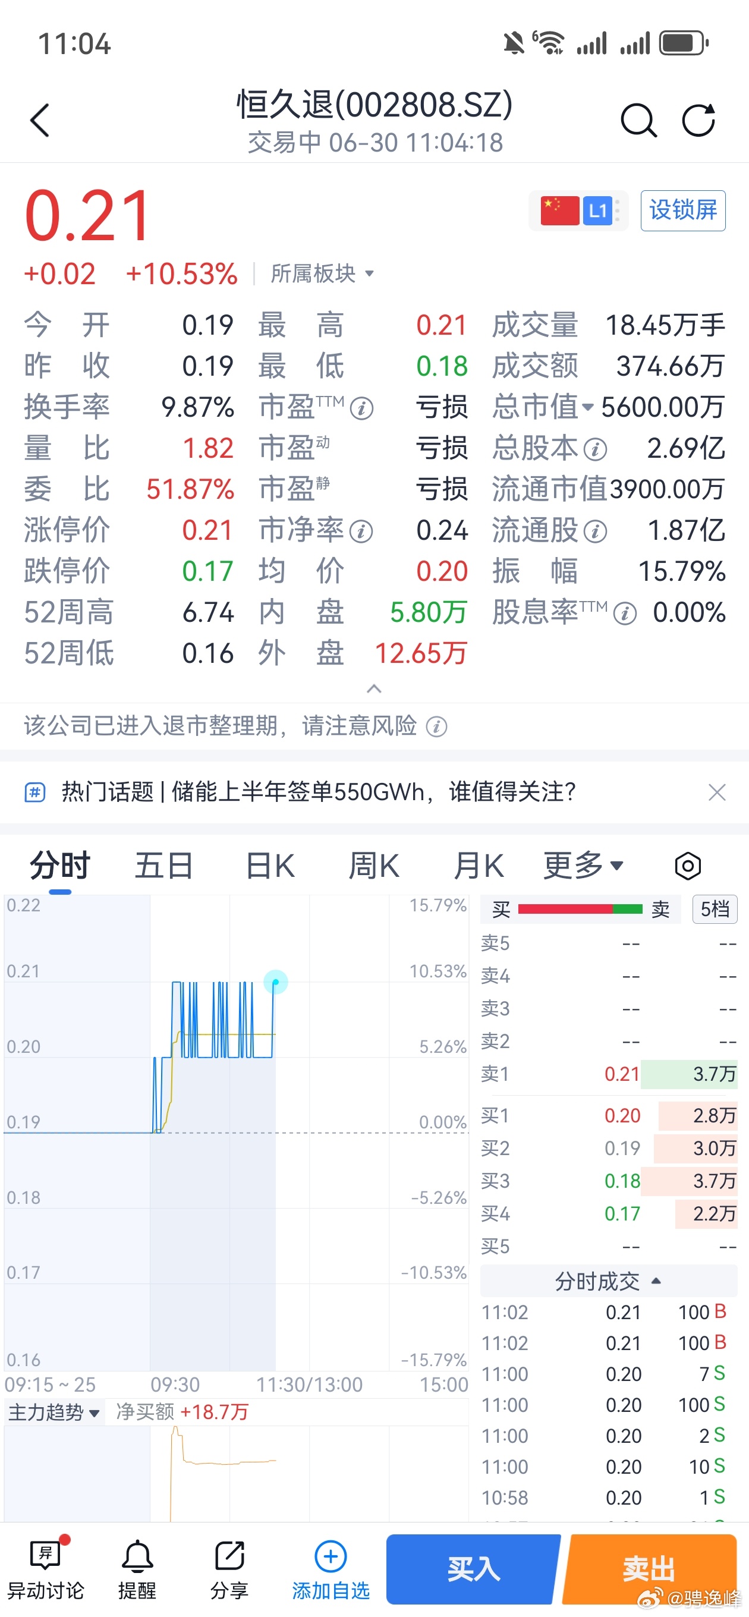Select 买3 order row at 0.18
Image resolution: width=749 pixels, height=1617 pixels.
pyautogui.click(x=608, y=1181)
